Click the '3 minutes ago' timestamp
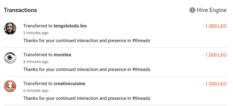Screen dimensions: 233x106 point(36,33)
